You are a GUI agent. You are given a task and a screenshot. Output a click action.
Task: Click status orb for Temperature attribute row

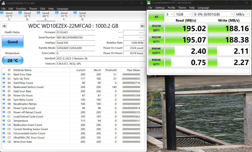point(4,121)
